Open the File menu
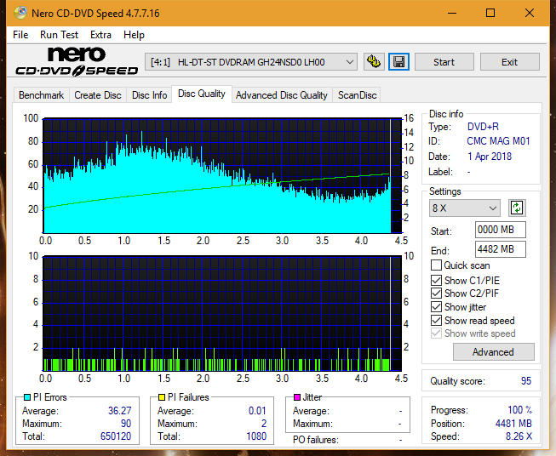Viewport: 556px width, 456px height. click(x=20, y=35)
